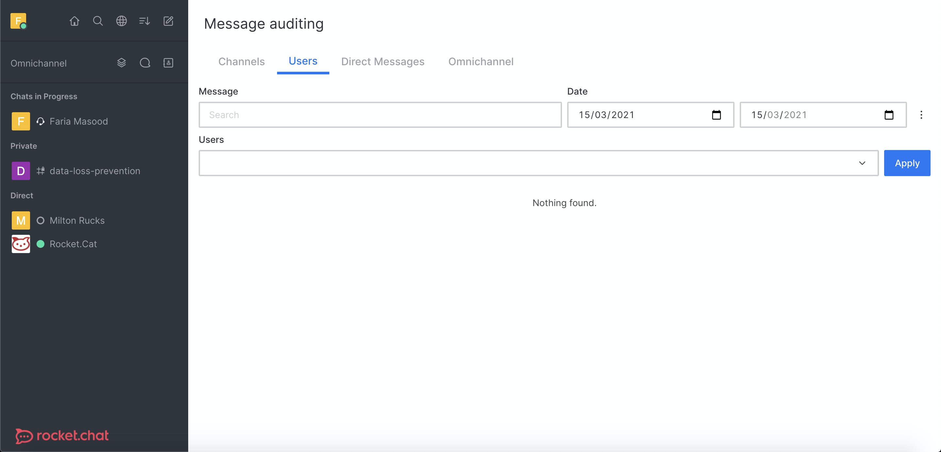Image resolution: width=941 pixels, height=452 pixels.
Task: Focus the Users selection field
Action: click(538, 163)
